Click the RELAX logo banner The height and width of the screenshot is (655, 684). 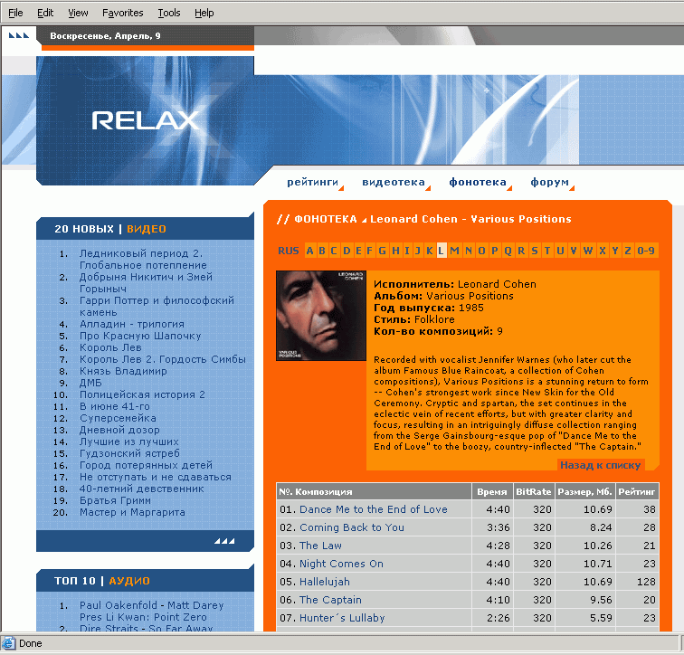[x=145, y=120]
